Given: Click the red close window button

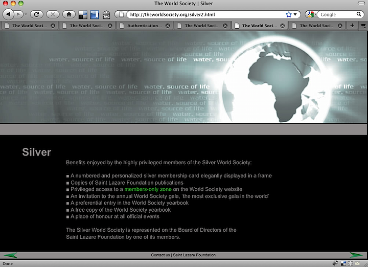Looking at the screenshot, I should [x=6, y=3].
